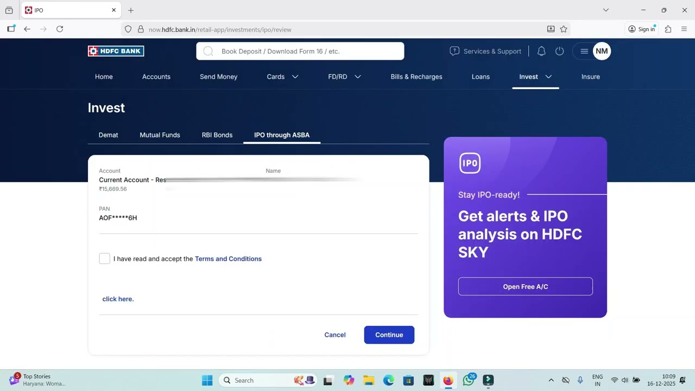695x391 pixels.
Task: Open the browser list all tabs chevron
Action: (x=606, y=10)
